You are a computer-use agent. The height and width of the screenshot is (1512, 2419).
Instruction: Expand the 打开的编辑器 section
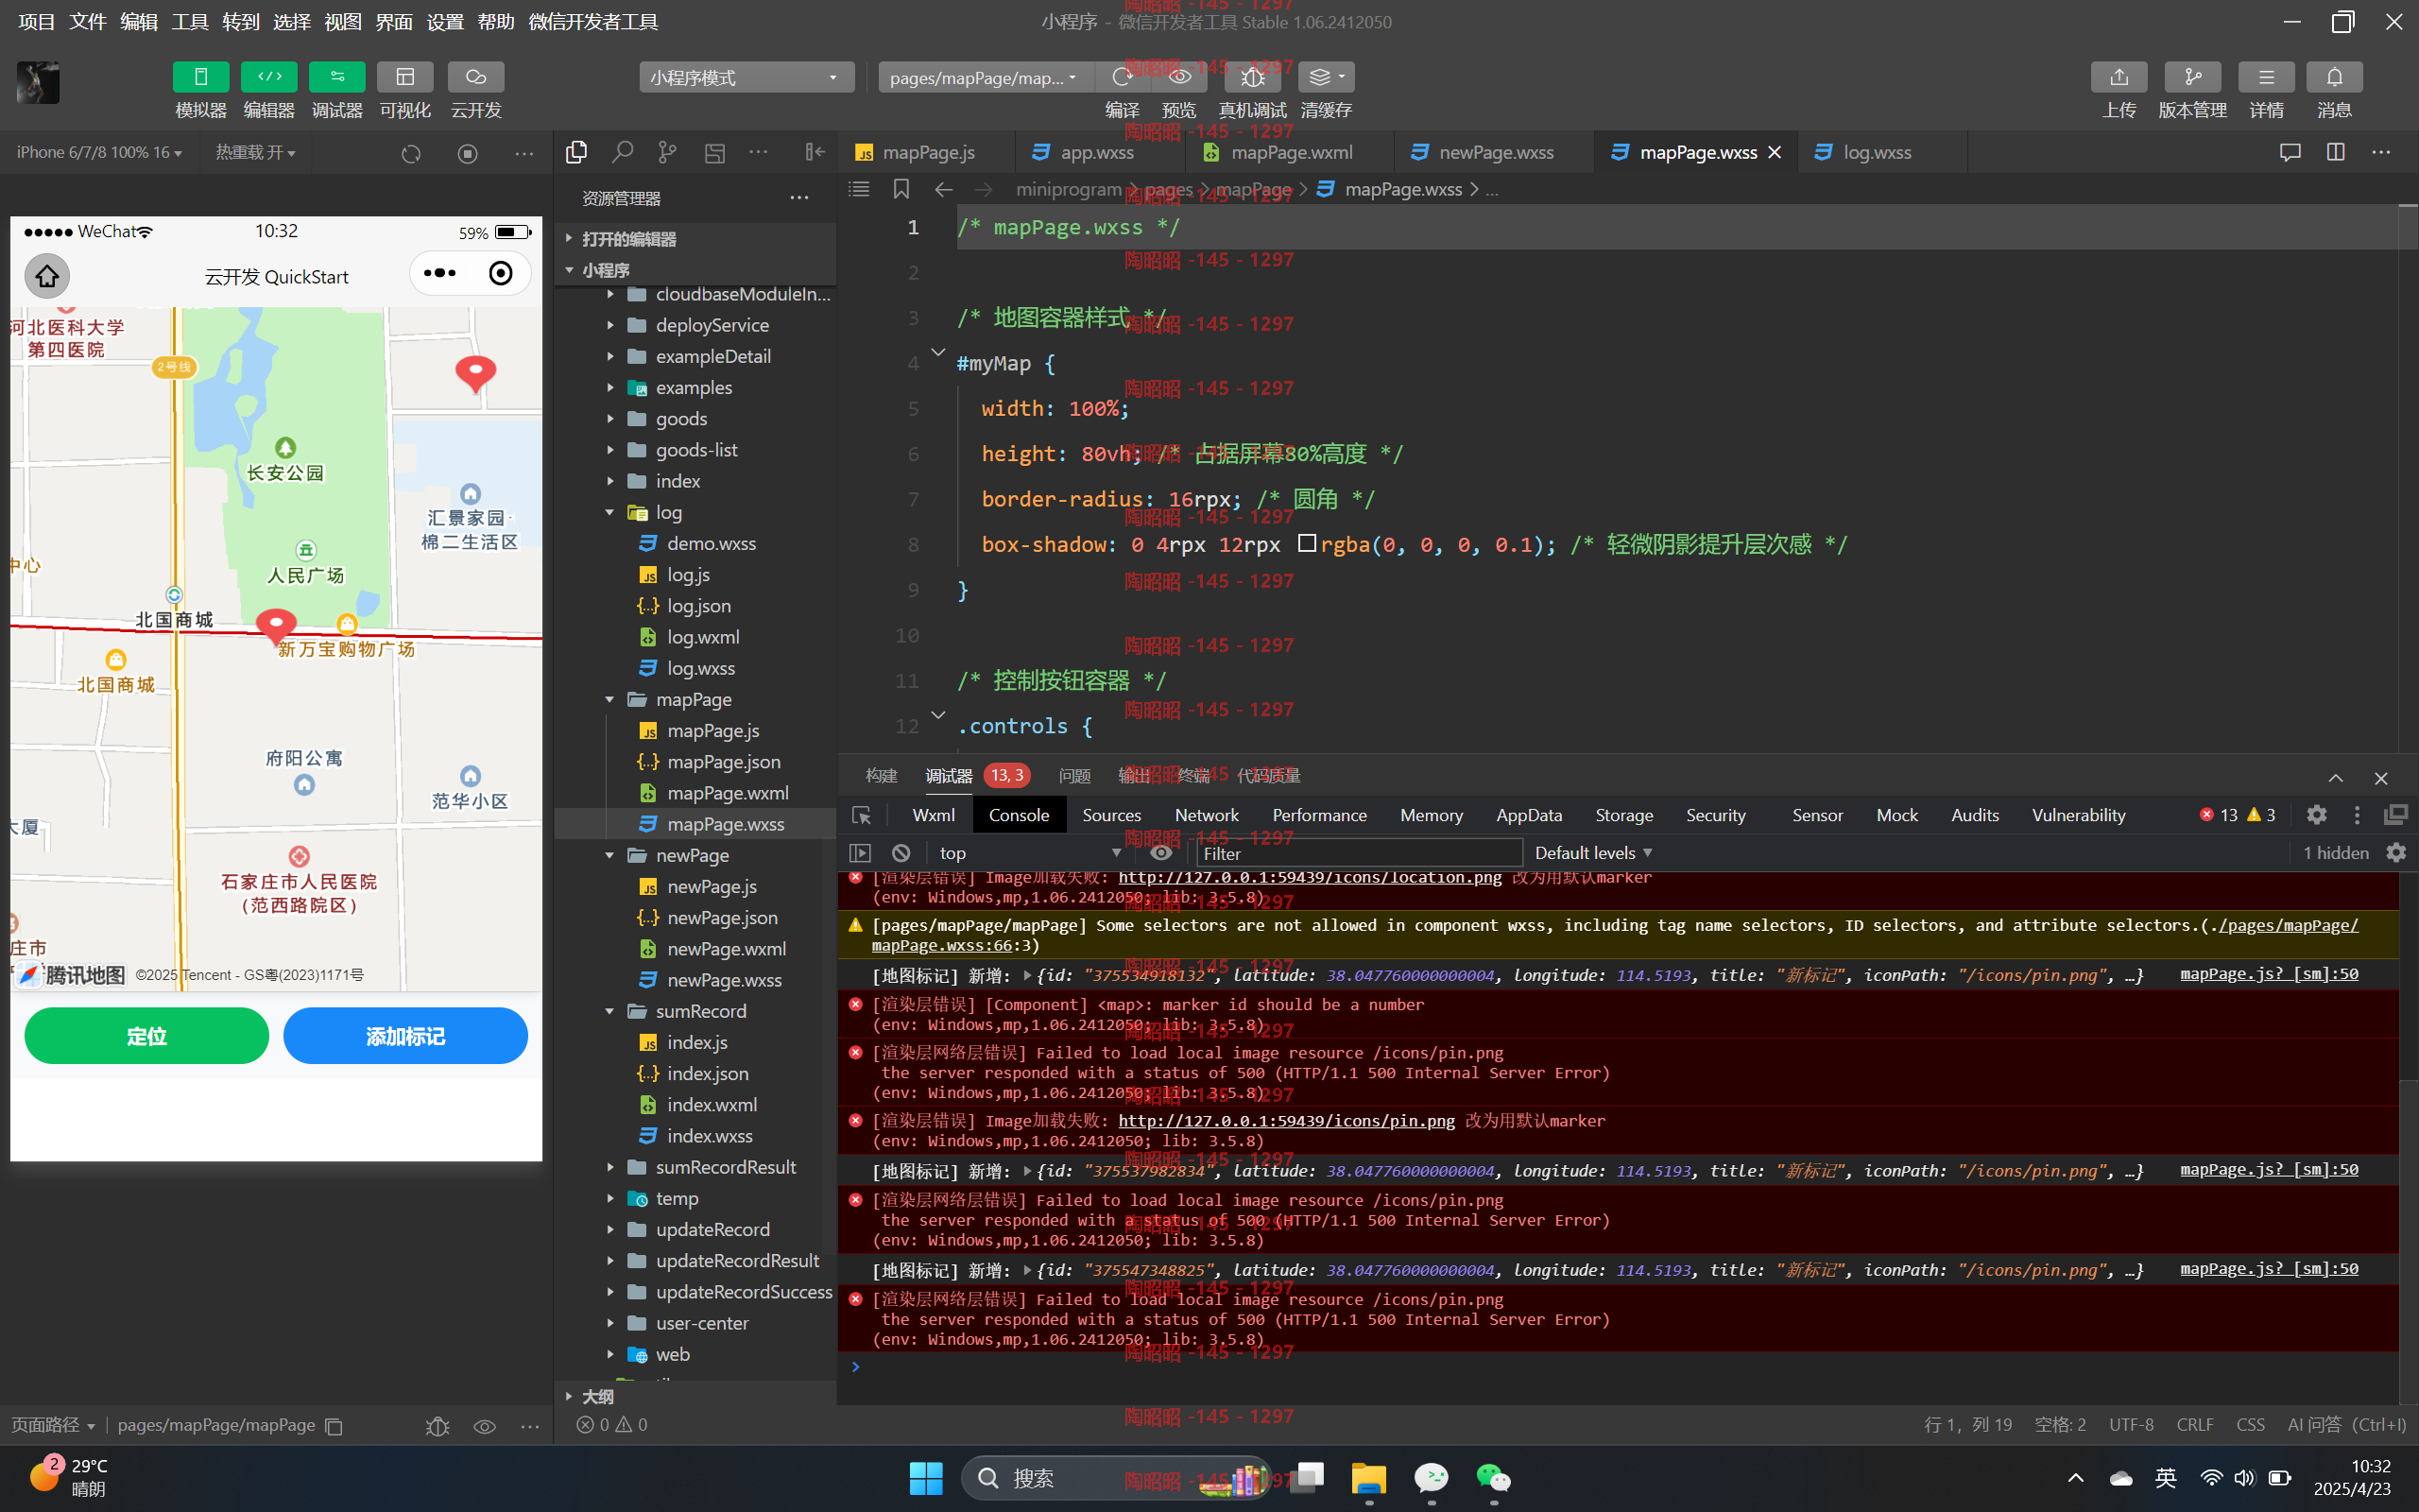click(x=695, y=239)
